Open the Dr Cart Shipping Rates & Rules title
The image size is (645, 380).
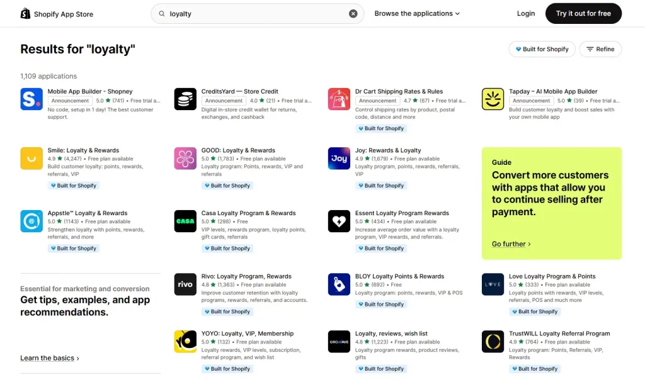[x=399, y=91]
